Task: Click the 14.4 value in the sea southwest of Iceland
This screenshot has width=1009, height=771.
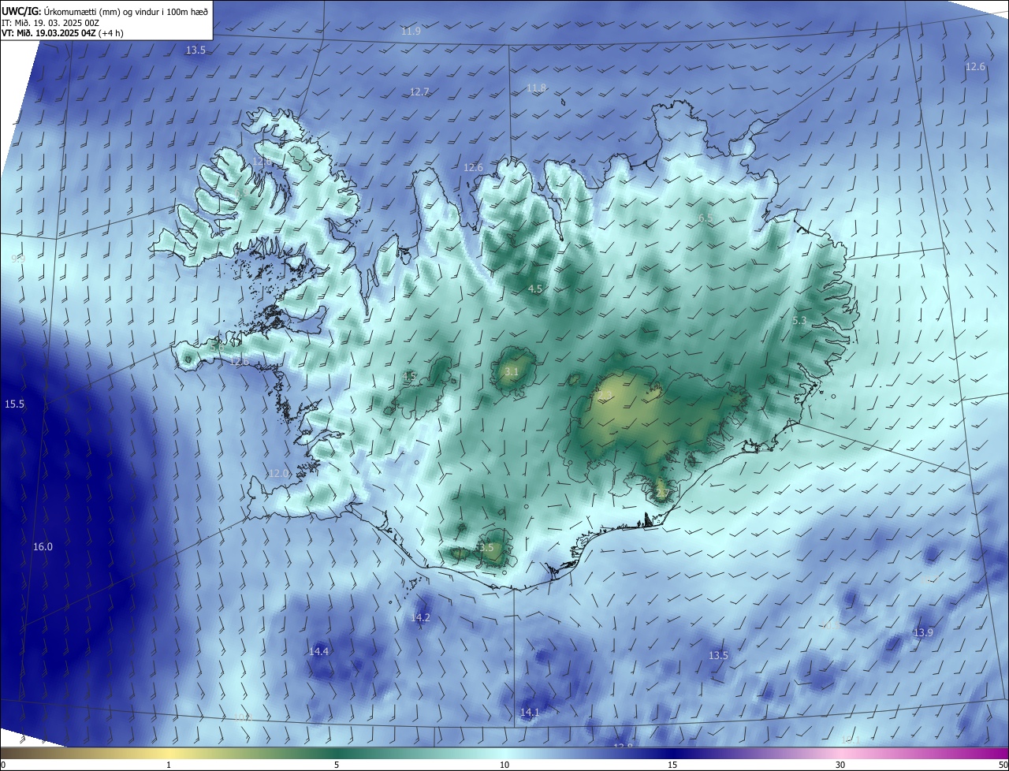Action: (318, 652)
